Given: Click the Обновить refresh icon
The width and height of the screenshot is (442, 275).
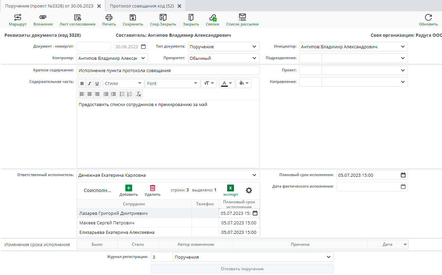Looking at the screenshot, I should click(428, 17).
